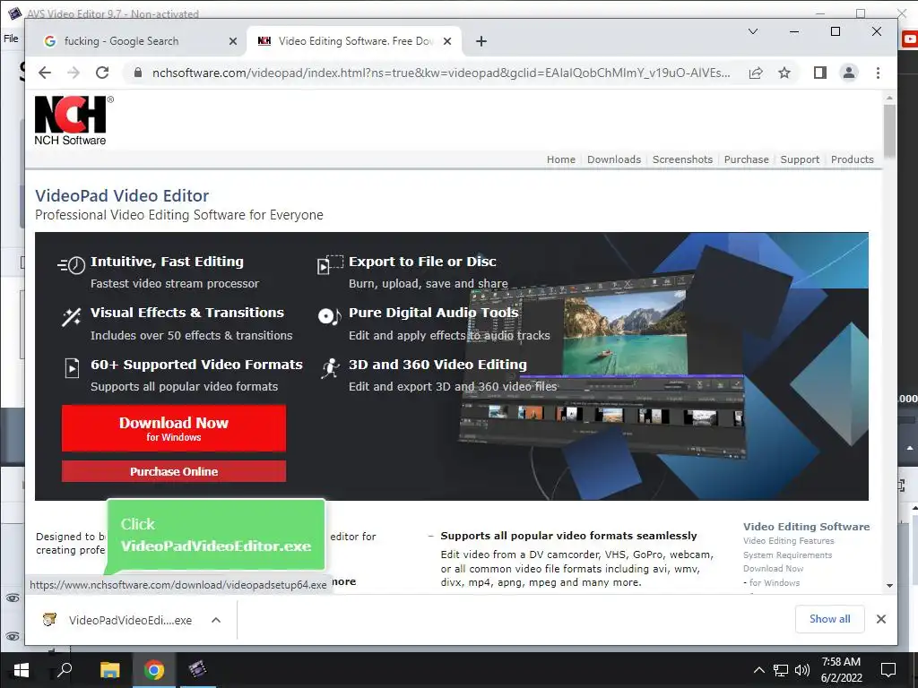
Task: Open the Downloads nav link
Action: 613,159
